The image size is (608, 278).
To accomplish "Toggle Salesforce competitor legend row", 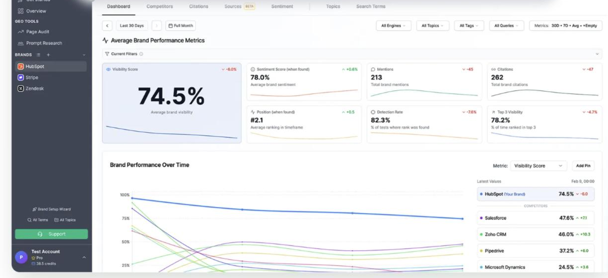I will 536,218.
